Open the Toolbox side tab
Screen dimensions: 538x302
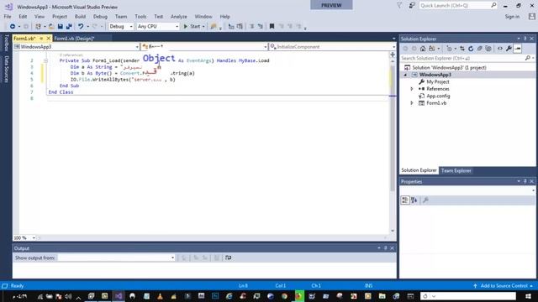coord(6,43)
